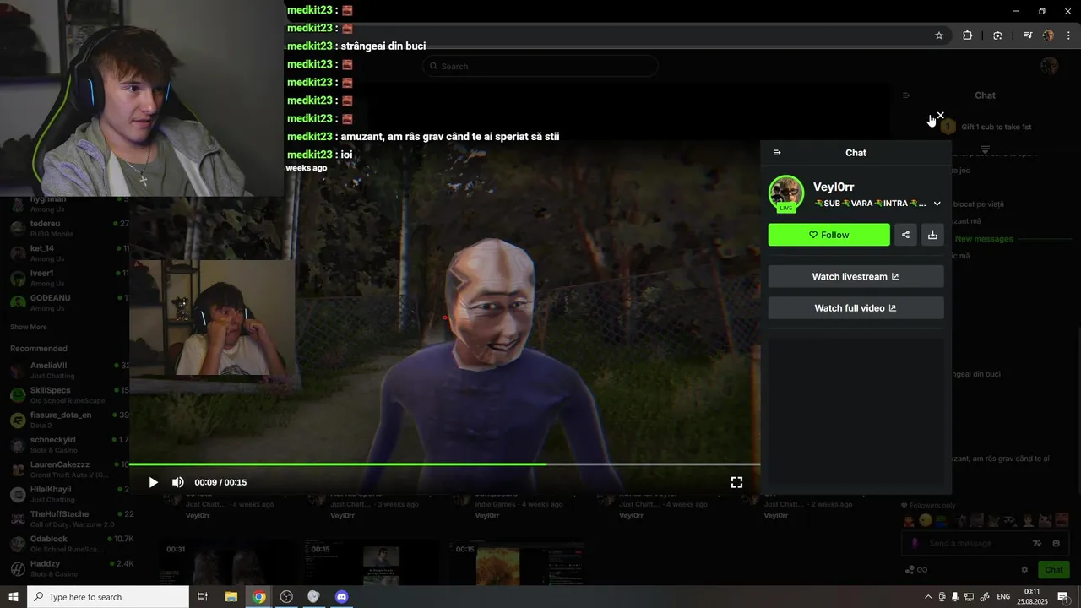This screenshot has height=608, width=1081.
Task: Open site user avatar menu
Action: (1050, 66)
